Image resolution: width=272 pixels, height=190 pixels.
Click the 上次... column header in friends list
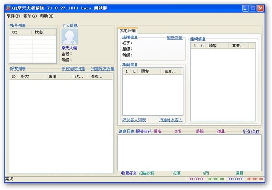click(78, 76)
